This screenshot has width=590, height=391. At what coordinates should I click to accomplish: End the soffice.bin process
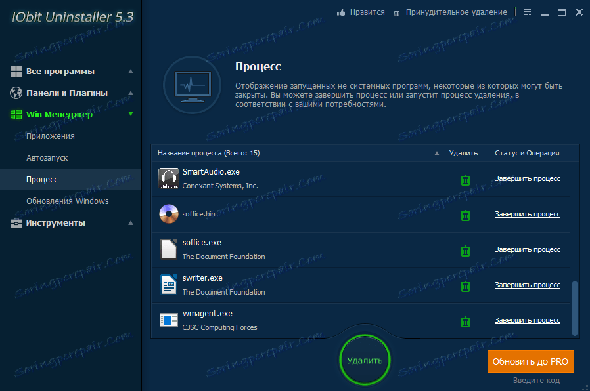click(527, 214)
